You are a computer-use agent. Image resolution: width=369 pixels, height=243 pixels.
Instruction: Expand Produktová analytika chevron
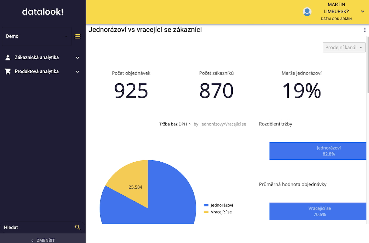click(77, 72)
